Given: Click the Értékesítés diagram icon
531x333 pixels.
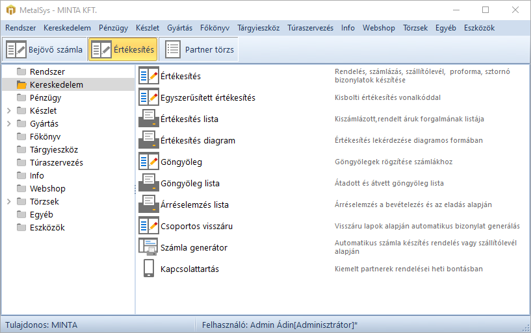Looking at the screenshot, I should click(148, 140).
